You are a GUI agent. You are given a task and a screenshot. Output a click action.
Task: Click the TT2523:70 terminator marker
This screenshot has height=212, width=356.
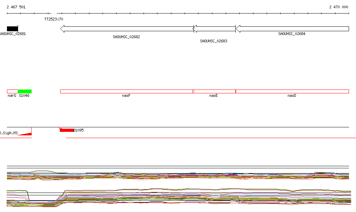(54, 15)
